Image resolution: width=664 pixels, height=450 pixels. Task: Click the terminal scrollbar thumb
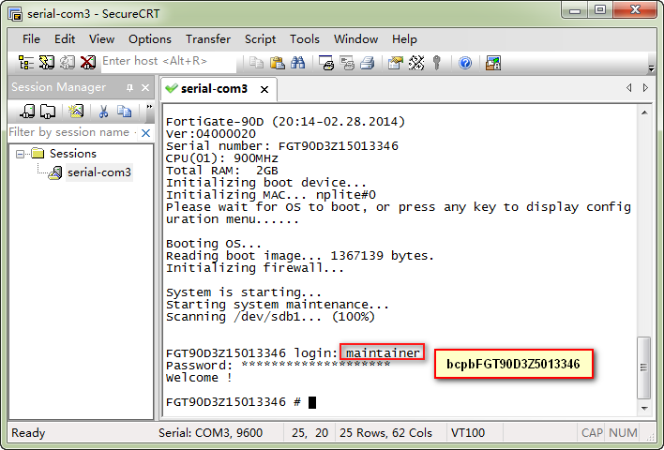click(644, 367)
